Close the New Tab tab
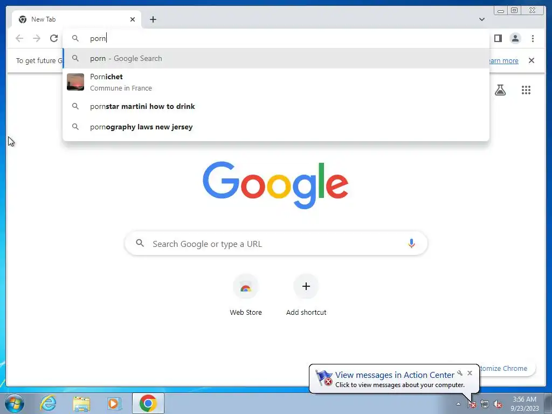The image size is (552, 414). point(133,19)
